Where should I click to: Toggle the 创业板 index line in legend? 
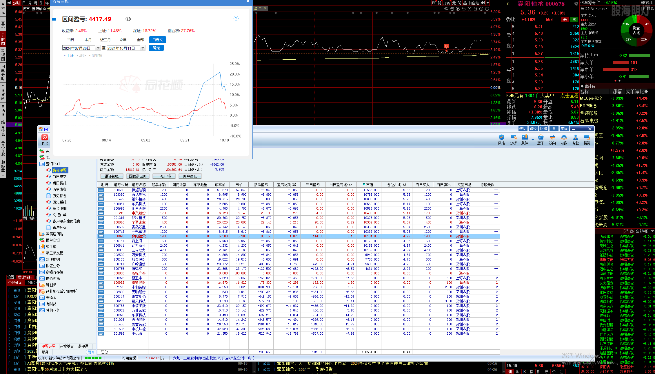point(96,56)
